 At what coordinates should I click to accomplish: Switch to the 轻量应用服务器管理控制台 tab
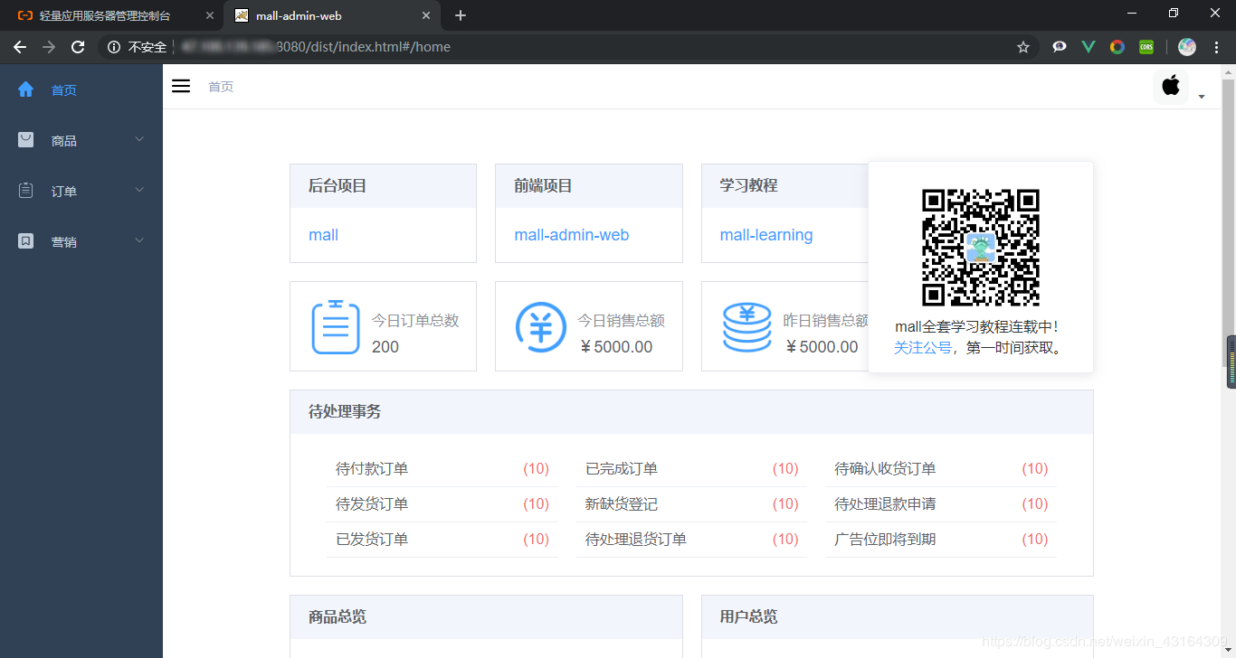pos(112,15)
